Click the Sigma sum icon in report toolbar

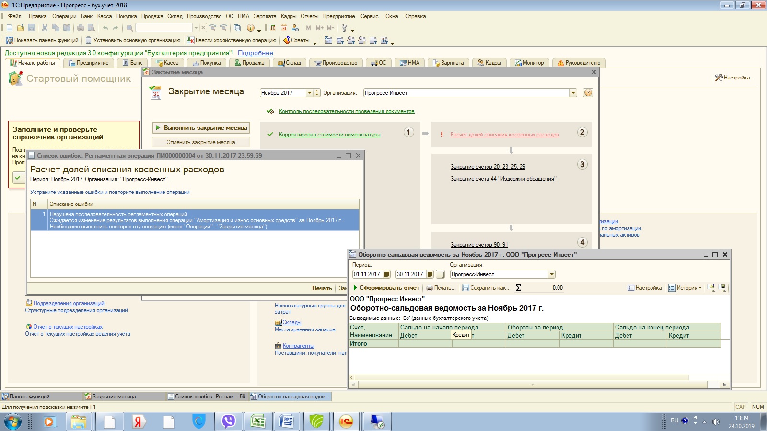pos(518,288)
